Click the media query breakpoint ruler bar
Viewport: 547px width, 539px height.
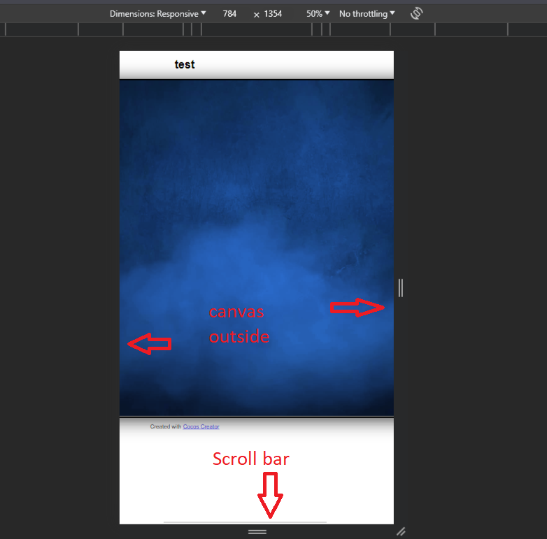click(273, 29)
